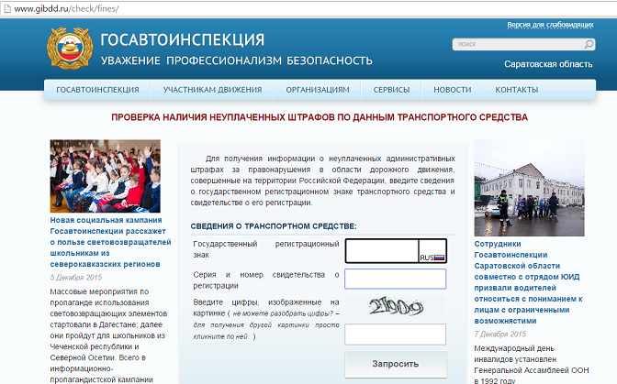This screenshot has width=617, height=384.
Task: Click the Серия и номер свидетельства label
Action: 266,280
